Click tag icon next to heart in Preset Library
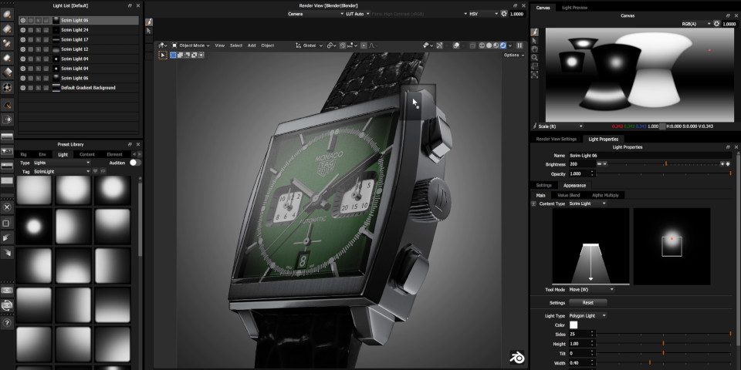The height and width of the screenshot is (370, 741). coord(103,171)
